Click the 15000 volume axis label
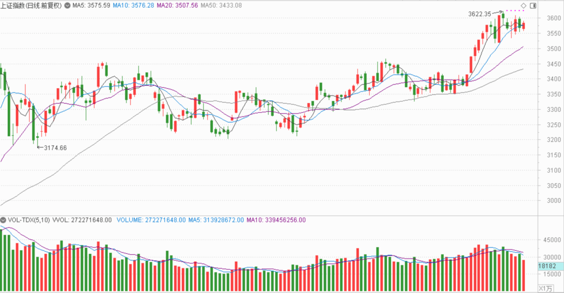The height and width of the screenshot is (293, 564). pos(552,274)
